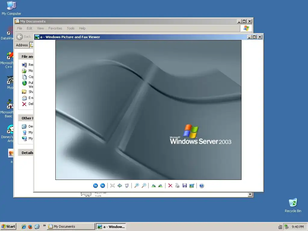
Task: Open the Start menu
Action: [x=8, y=226]
